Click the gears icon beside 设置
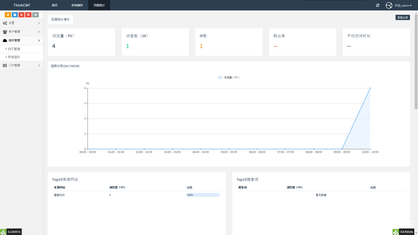The height and width of the screenshot is (235, 418). tap(5, 23)
